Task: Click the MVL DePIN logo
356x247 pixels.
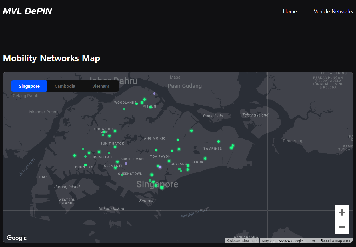Action: point(27,11)
